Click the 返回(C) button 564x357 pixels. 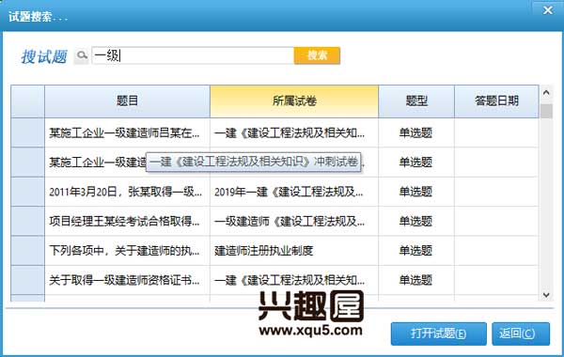pyautogui.click(x=521, y=334)
